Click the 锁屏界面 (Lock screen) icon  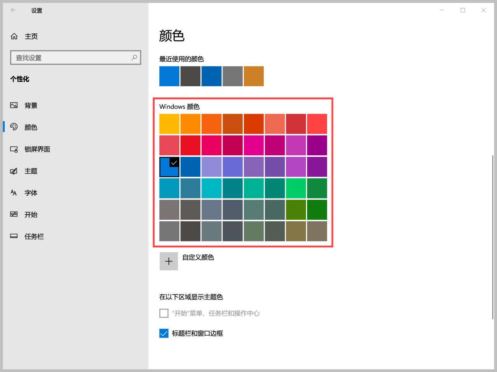coord(14,149)
